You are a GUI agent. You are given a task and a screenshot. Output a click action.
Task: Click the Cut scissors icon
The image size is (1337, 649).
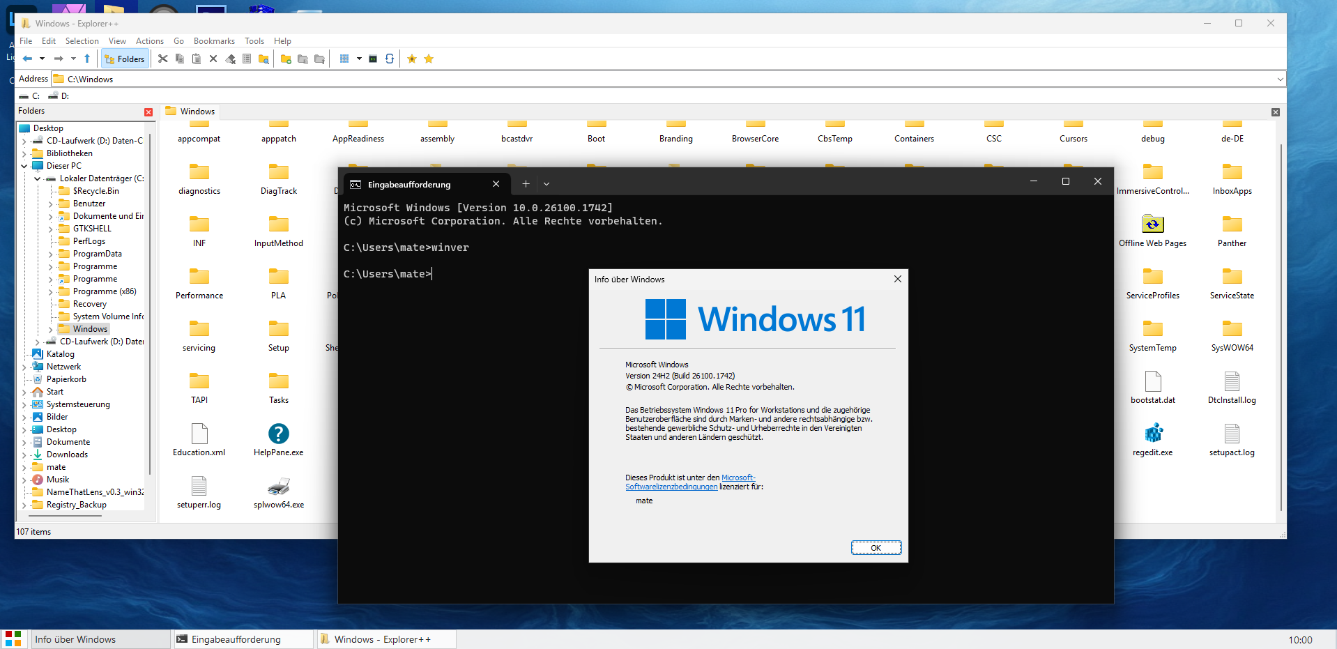163,59
